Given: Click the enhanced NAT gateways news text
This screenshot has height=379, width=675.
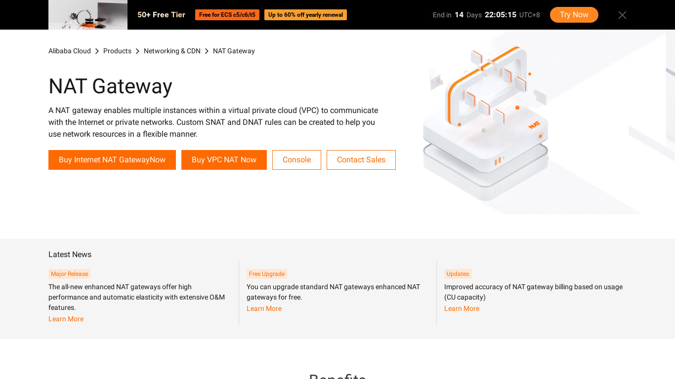Looking at the screenshot, I should click(137, 297).
